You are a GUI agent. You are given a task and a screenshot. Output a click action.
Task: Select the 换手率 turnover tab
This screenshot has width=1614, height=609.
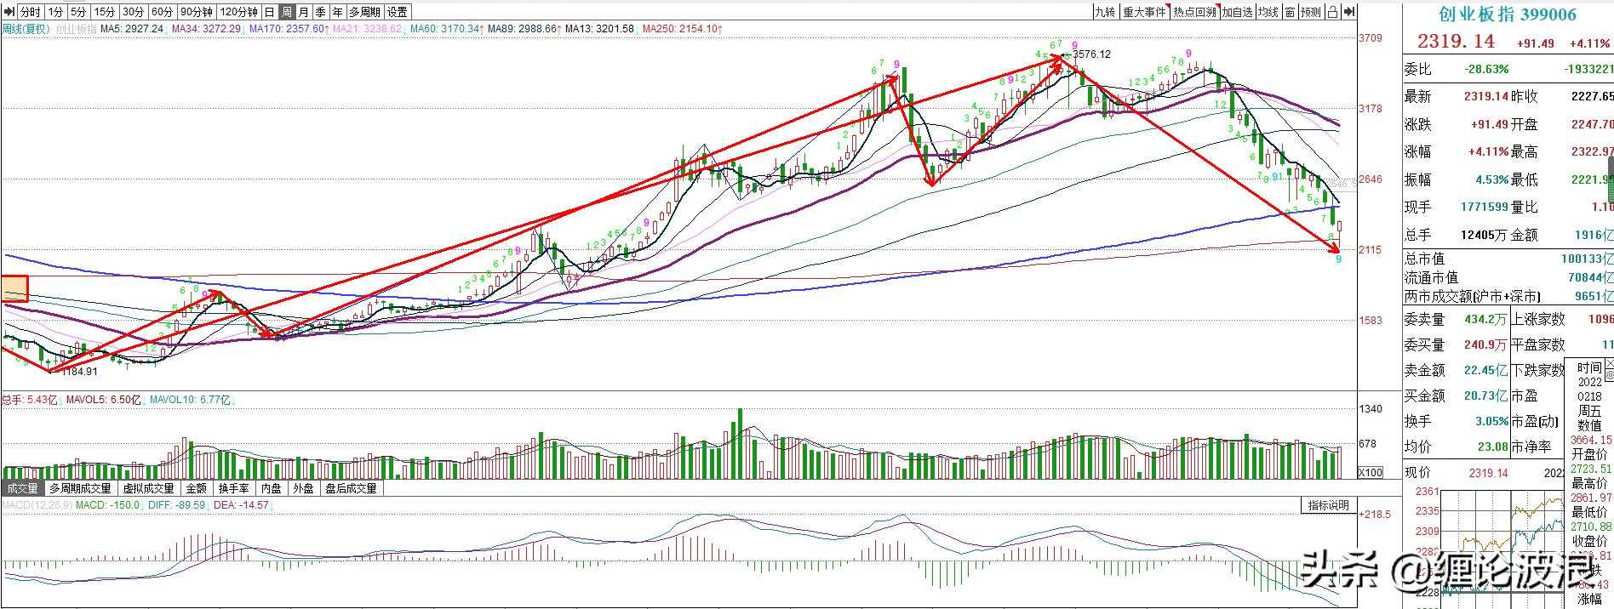(x=234, y=488)
